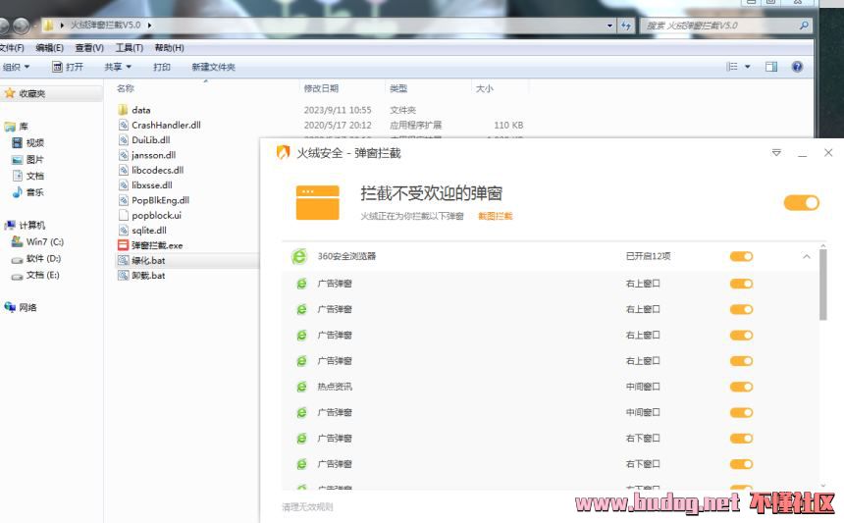The width and height of the screenshot is (844, 523).
Task: Click the Explorer help question mark icon
Action: (797, 67)
